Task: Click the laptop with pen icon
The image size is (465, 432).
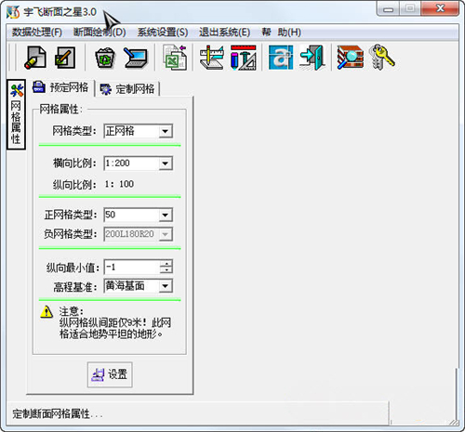Action: [135, 58]
